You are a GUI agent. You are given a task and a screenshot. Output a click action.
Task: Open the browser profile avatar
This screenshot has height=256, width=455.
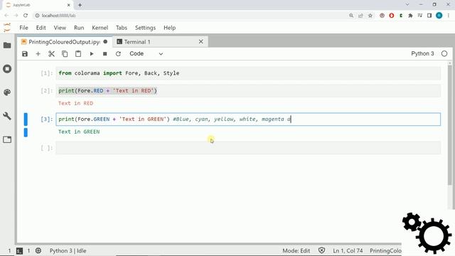439,16
